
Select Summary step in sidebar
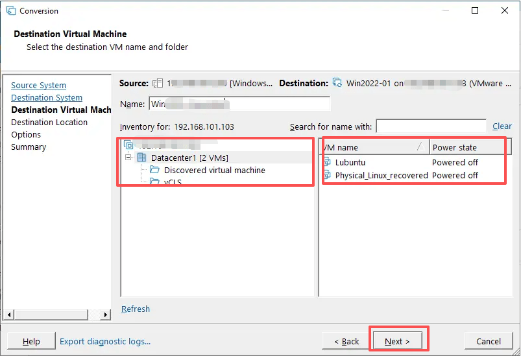[x=29, y=147]
